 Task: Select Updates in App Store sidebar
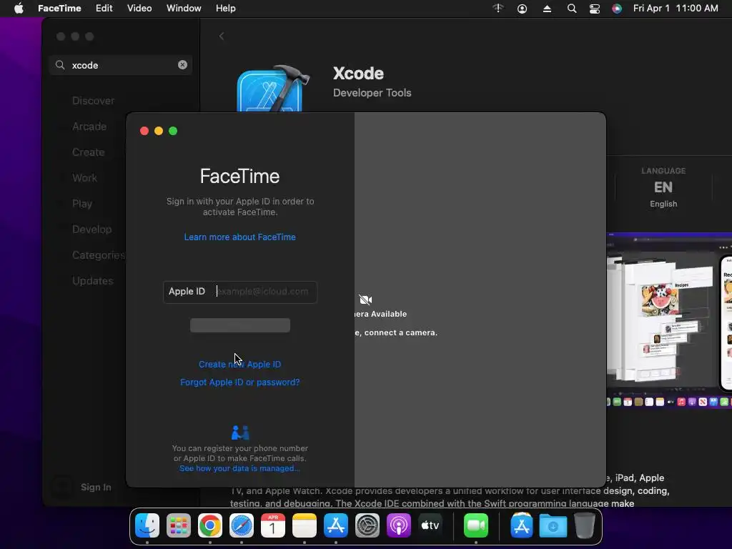[x=93, y=280]
